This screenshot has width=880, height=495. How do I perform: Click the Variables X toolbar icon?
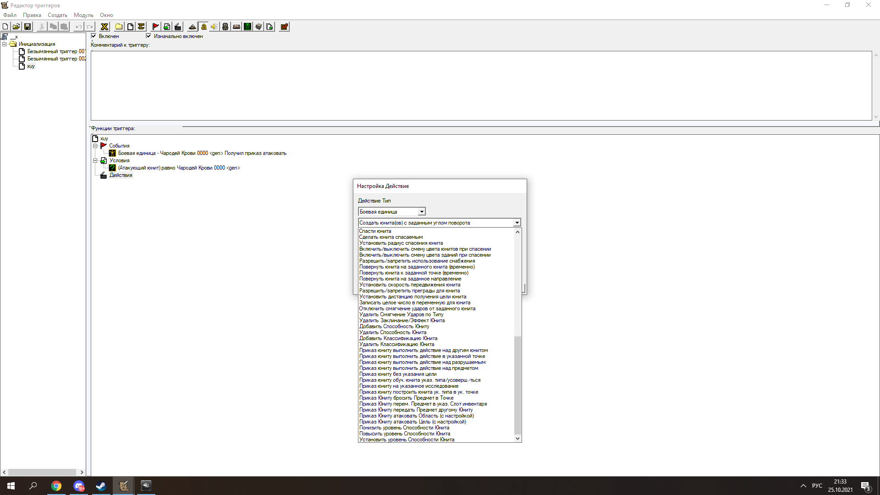104,27
